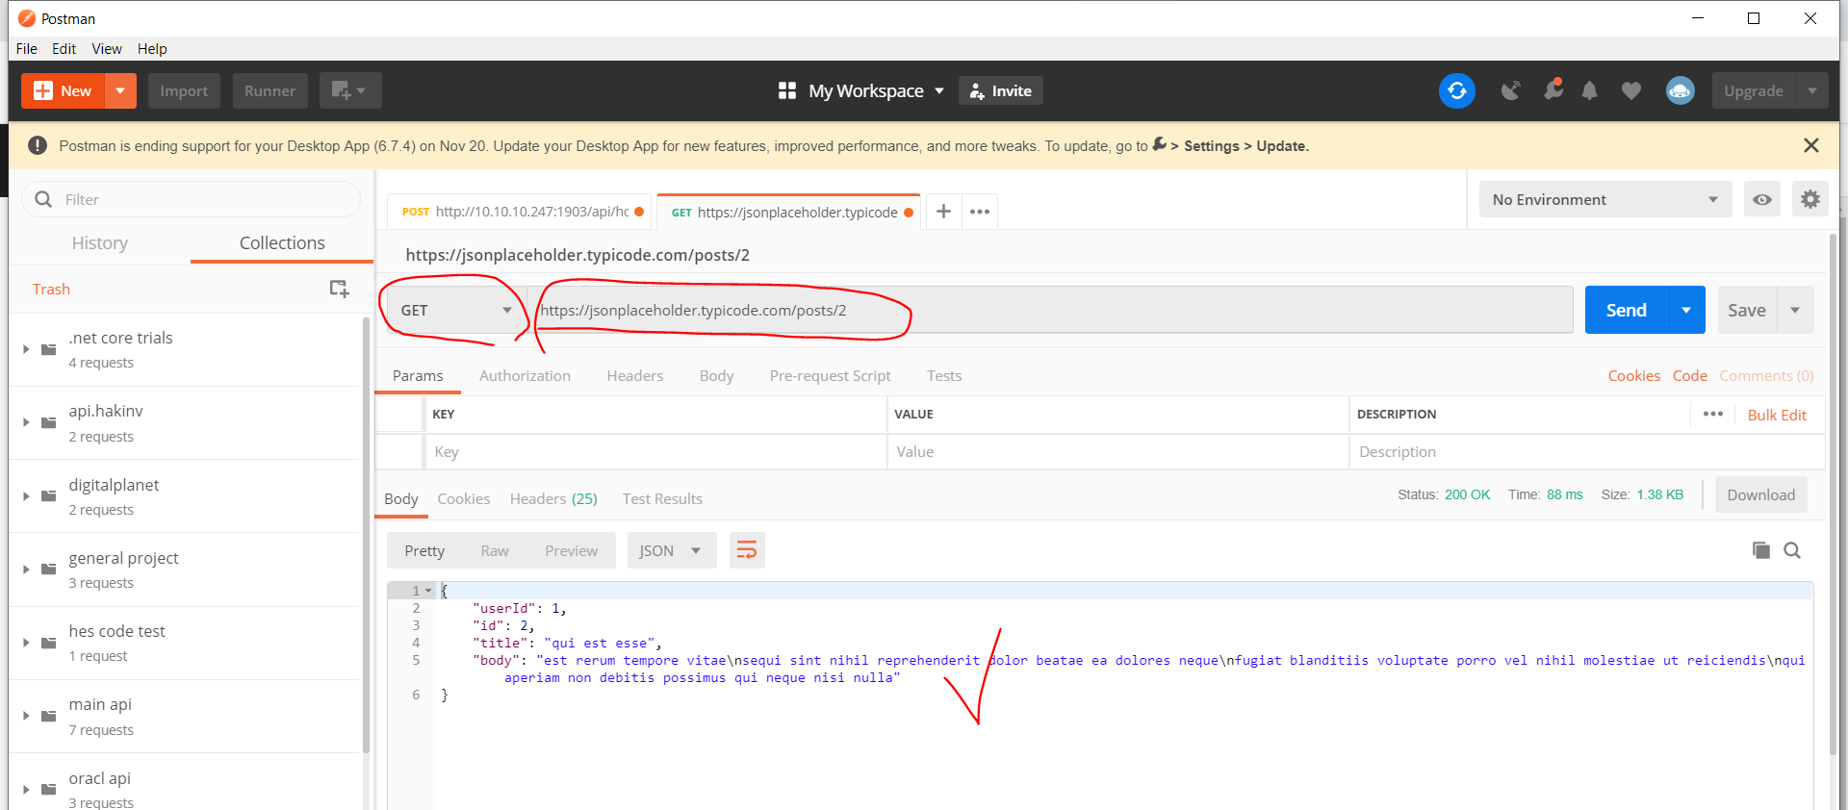
Task: Open the History tab in sidebar
Action: 100,242
